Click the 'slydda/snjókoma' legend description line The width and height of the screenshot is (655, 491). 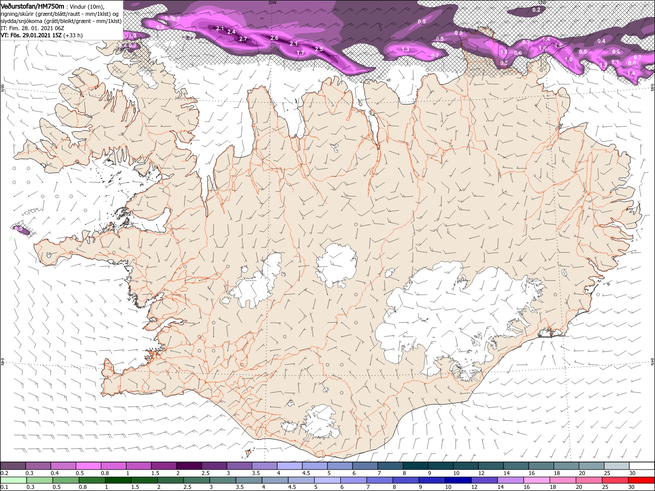(x=61, y=21)
